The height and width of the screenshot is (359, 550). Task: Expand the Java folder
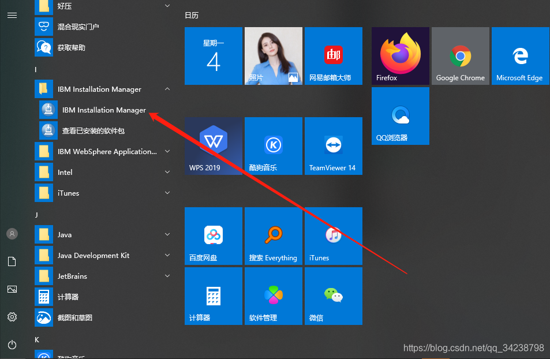[167, 234]
